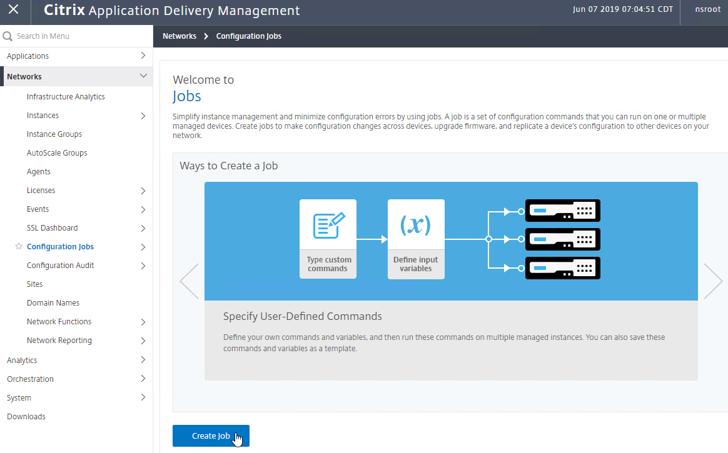The image size is (728, 453).
Task: Click the 'Ways to Create a Job' heading
Action: (229, 166)
